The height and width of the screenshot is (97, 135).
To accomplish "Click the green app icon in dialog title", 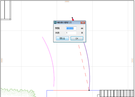I will [55, 23].
